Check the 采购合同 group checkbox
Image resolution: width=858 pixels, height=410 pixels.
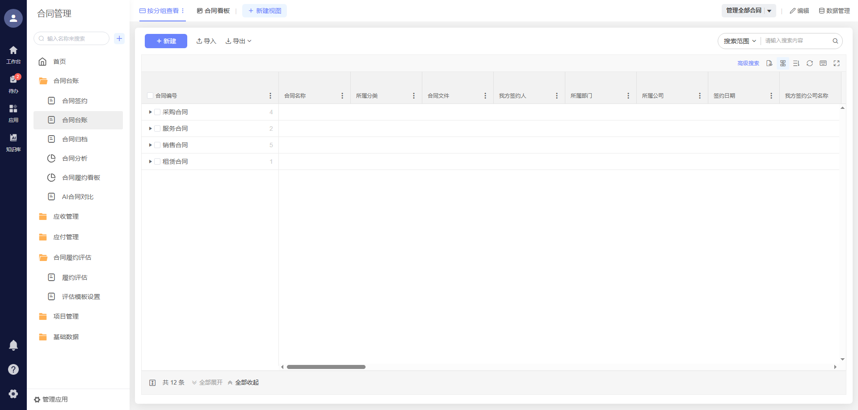pos(157,112)
